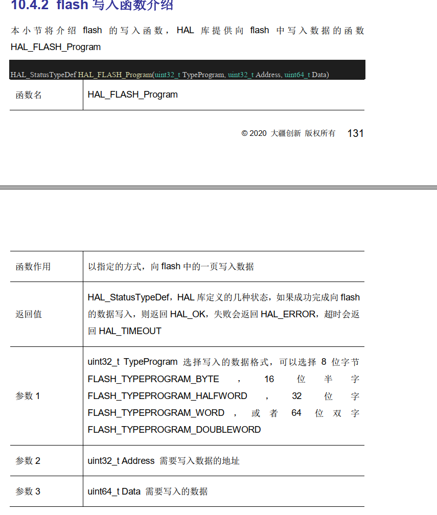Click the '参数 1' table cell
437x515 pixels.
(x=47, y=396)
